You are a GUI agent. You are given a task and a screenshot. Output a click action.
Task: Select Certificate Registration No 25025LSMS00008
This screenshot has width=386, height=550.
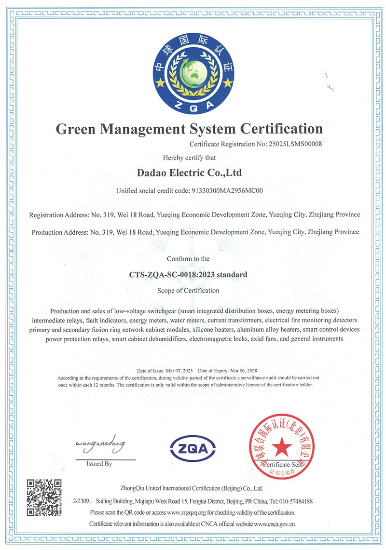[255, 144]
